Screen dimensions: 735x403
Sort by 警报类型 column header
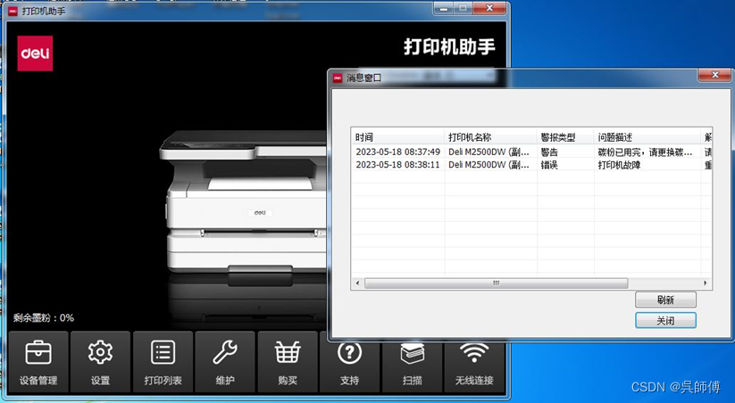pyautogui.click(x=565, y=137)
